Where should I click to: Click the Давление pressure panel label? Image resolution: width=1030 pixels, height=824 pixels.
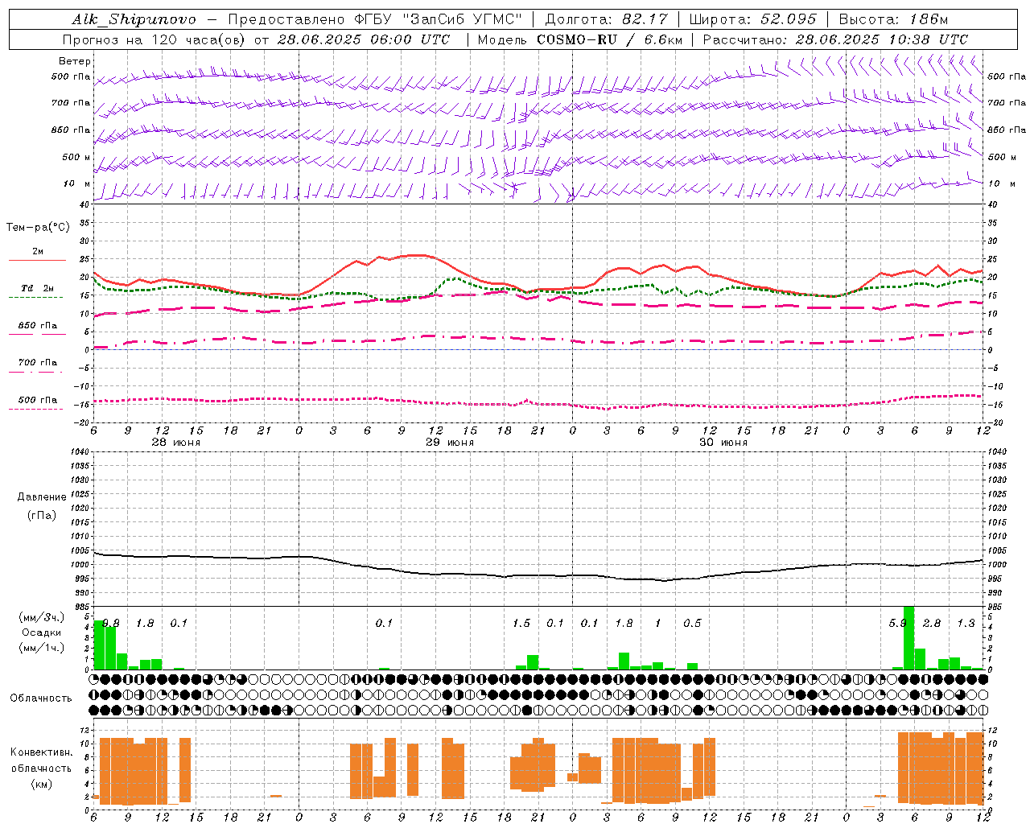(x=42, y=497)
